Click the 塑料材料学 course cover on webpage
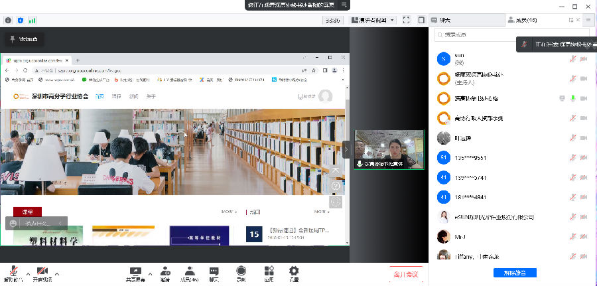The height and width of the screenshot is (286, 597). coord(48,236)
